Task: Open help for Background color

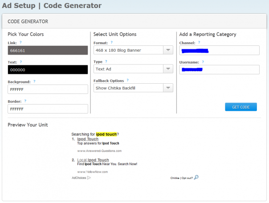Action: tap(34, 81)
